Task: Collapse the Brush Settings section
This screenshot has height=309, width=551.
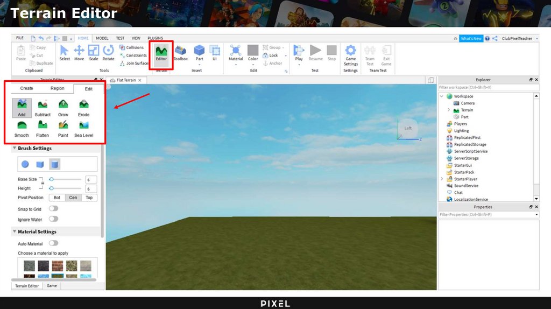Action: point(15,148)
